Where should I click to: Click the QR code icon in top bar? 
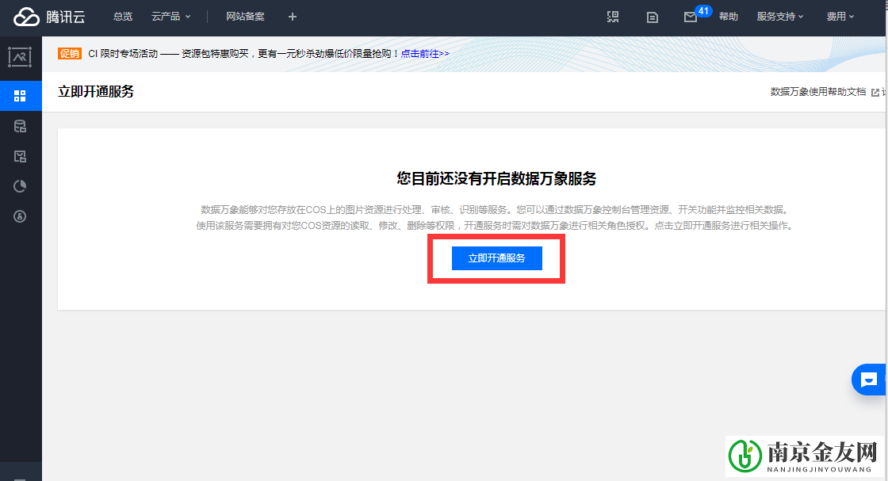point(612,17)
